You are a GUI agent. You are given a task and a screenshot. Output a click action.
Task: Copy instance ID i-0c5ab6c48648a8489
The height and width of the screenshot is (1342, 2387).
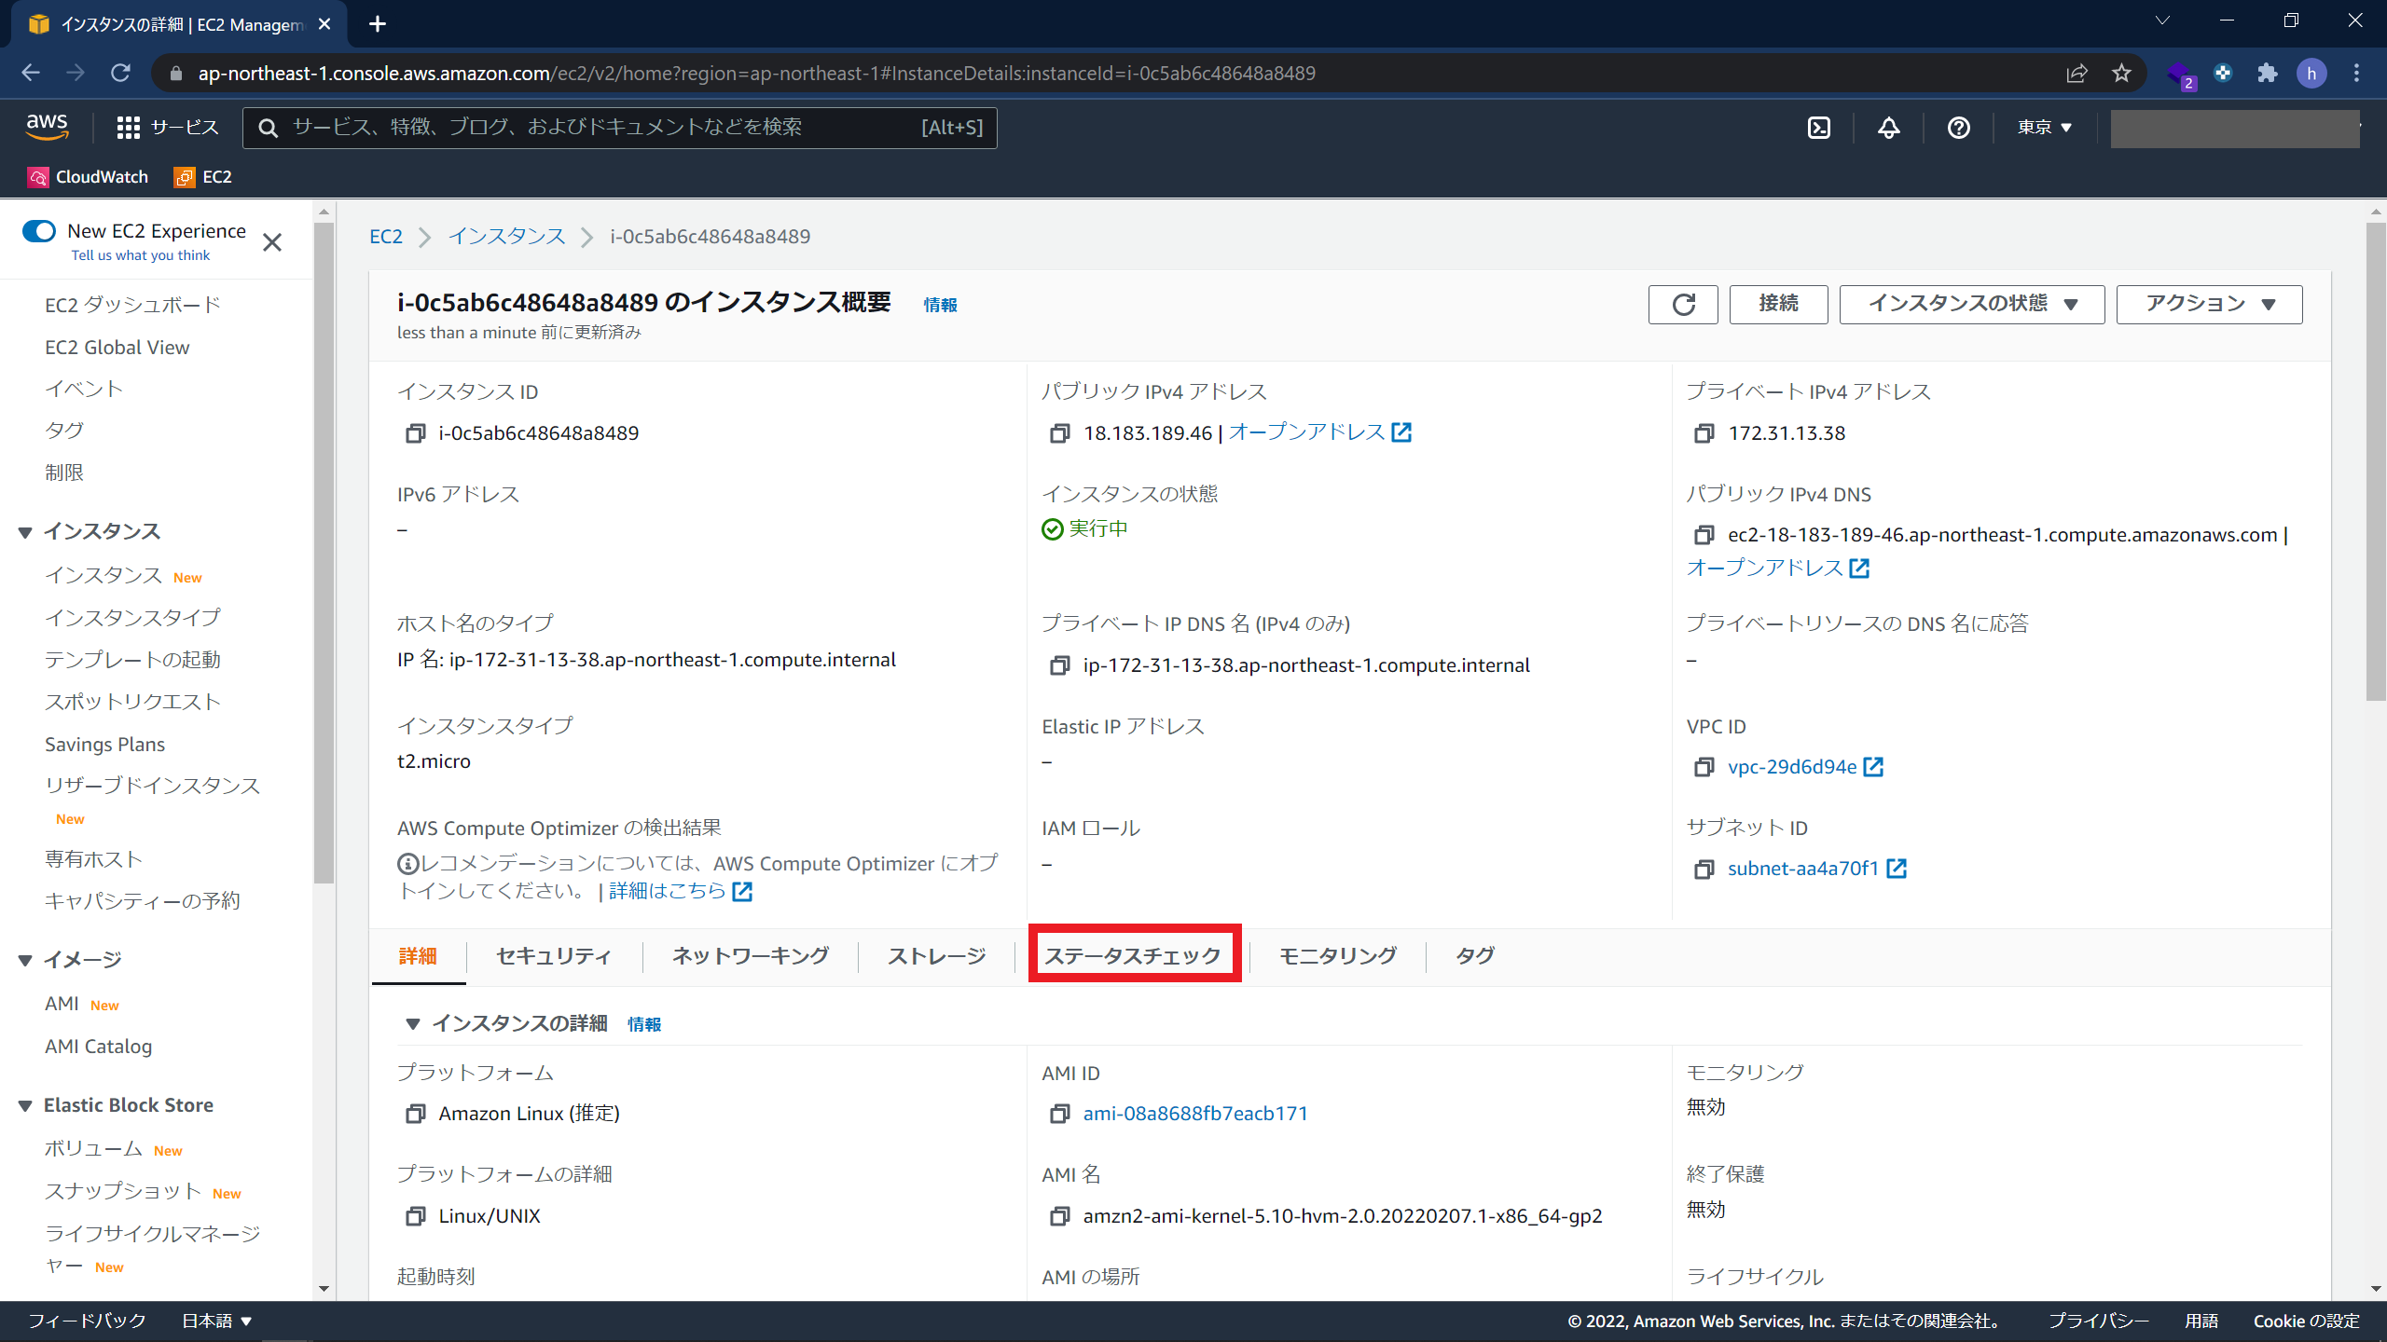pyautogui.click(x=416, y=433)
